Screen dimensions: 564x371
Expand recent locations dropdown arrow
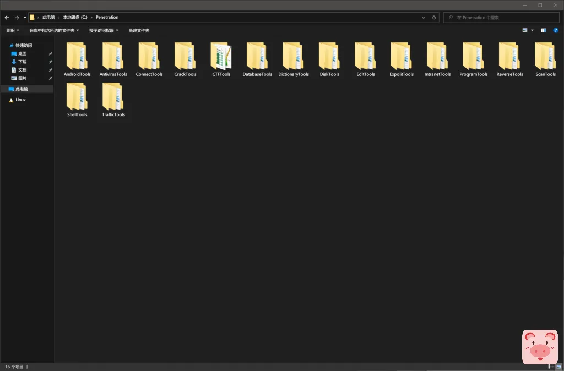25,17
